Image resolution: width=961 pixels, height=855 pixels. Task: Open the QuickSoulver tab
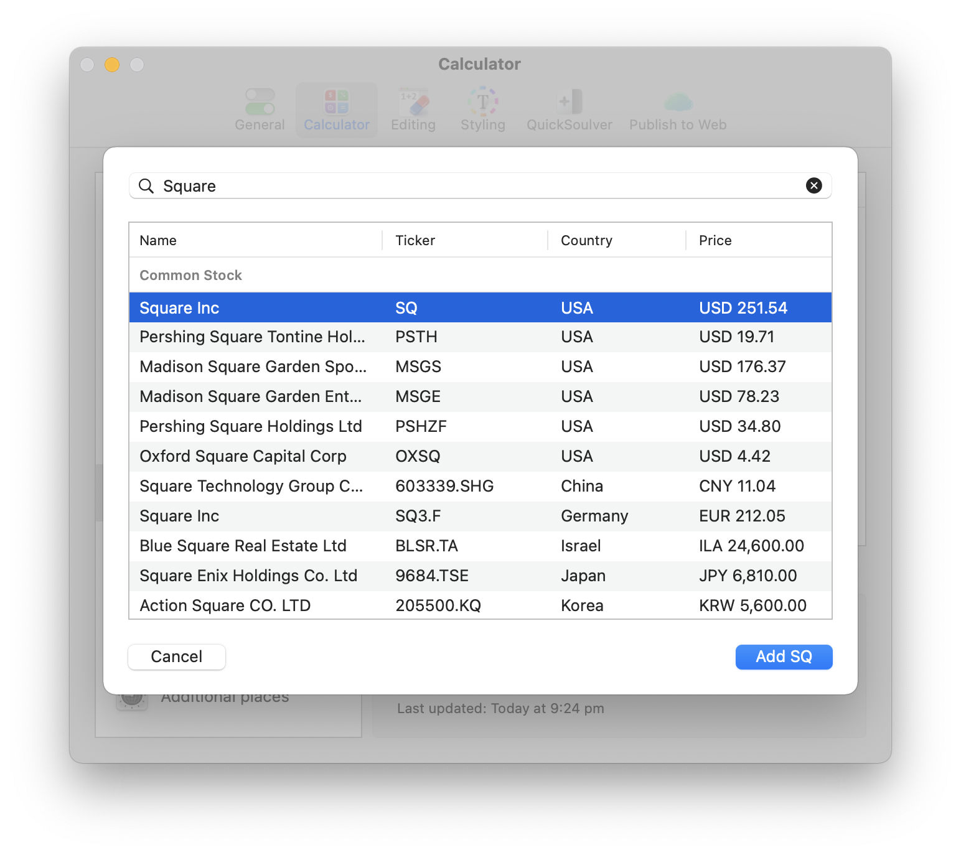pos(570,110)
